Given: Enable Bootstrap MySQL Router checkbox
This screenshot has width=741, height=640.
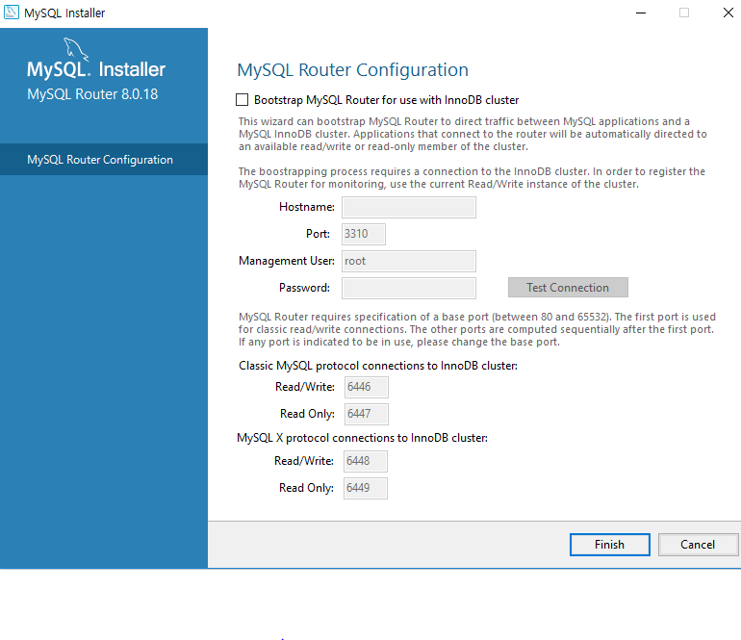Looking at the screenshot, I should (x=242, y=100).
